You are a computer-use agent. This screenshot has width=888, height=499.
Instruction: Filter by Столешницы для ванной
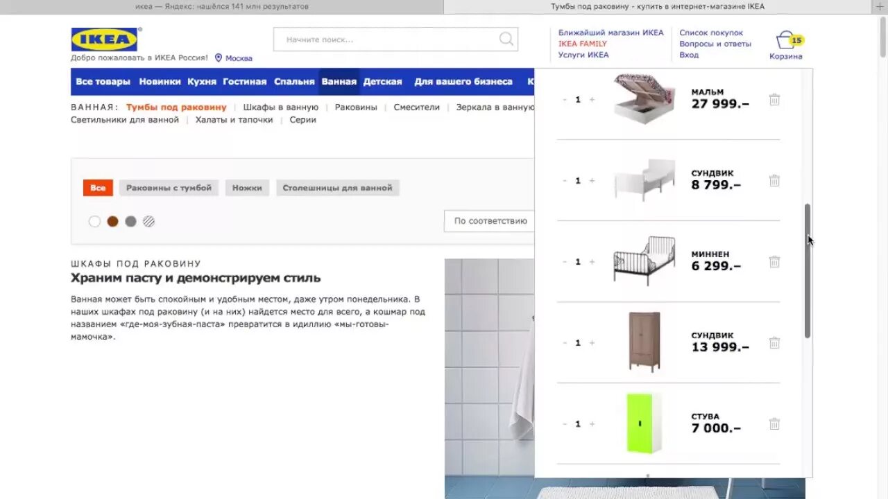pos(337,188)
